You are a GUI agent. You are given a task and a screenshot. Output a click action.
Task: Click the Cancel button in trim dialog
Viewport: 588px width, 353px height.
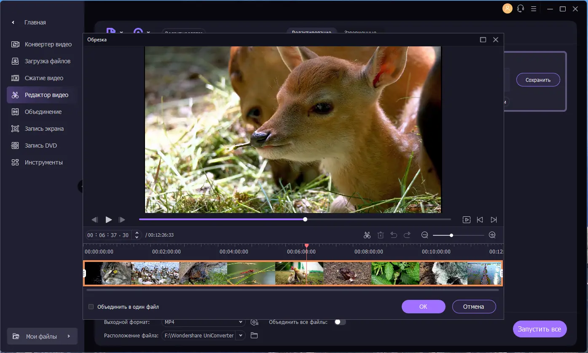(473, 307)
